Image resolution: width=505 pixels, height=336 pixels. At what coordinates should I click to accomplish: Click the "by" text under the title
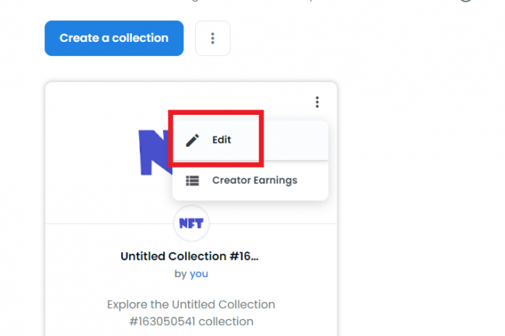click(x=180, y=274)
